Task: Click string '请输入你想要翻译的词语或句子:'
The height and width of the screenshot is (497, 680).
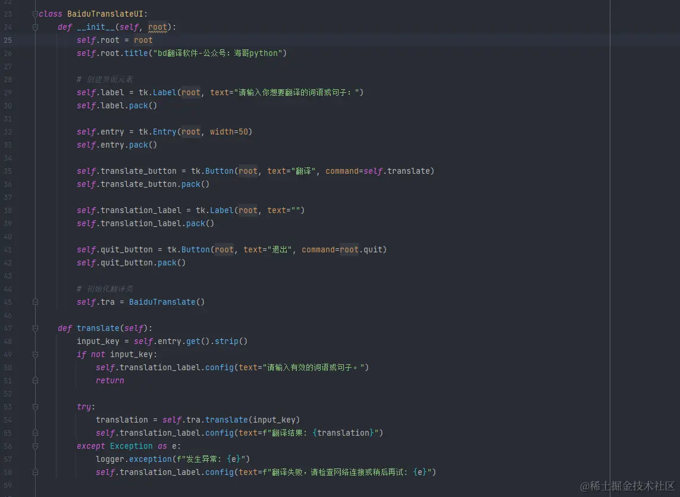Action: click(x=296, y=92)
